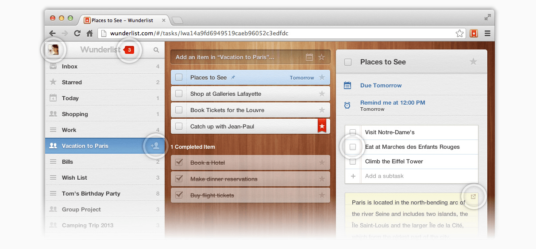The height and width of the screenshot is (249, 536).
Task: Click the Wunderlist extension icon in the toolbar
Action: (x=474, y=33)
